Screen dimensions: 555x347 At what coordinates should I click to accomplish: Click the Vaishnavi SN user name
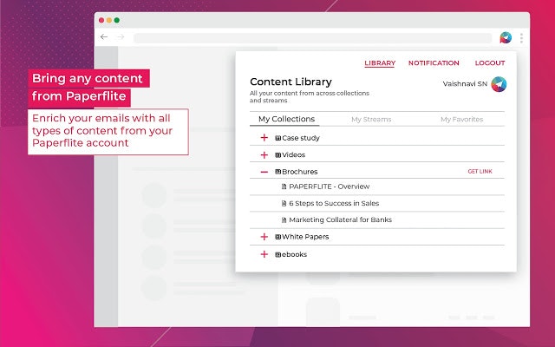[x=465, y=84]
